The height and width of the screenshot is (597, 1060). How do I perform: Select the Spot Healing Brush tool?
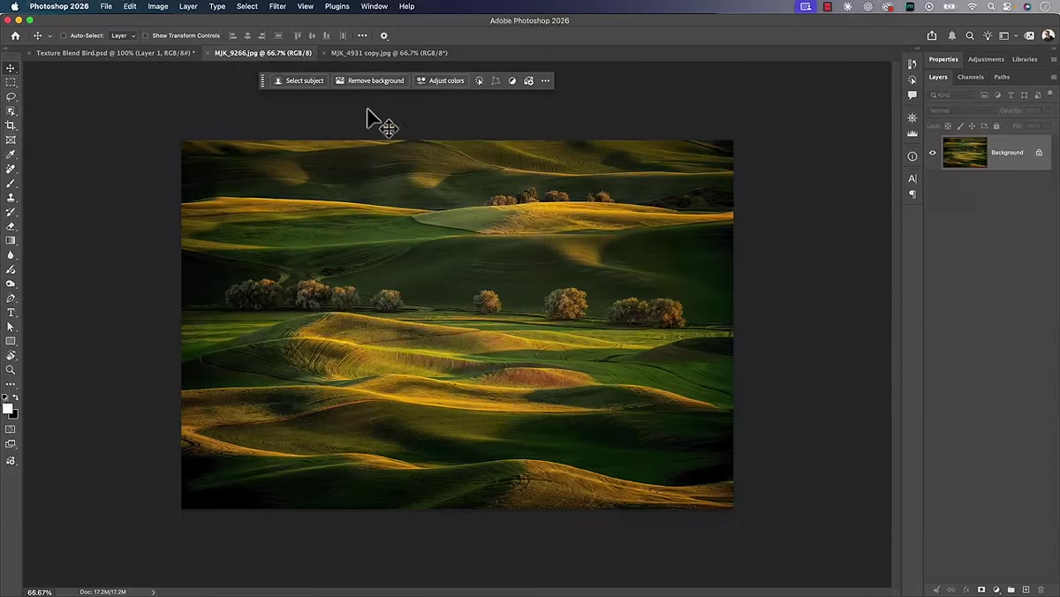pos(11,169)
